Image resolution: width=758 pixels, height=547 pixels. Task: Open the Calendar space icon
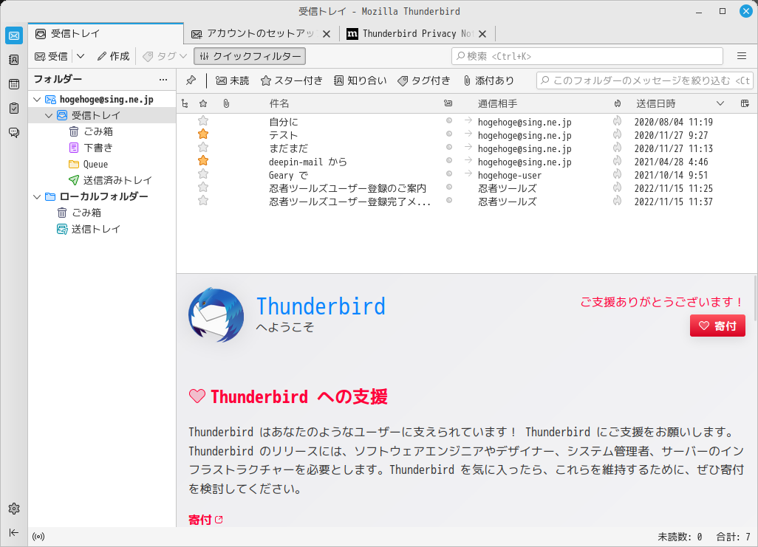coord(14,84)
